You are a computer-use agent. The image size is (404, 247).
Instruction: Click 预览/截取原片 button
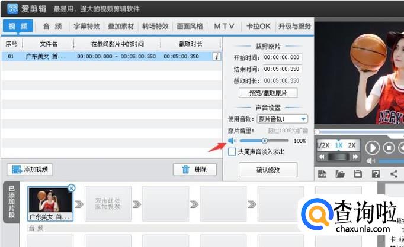pos(268,93)
